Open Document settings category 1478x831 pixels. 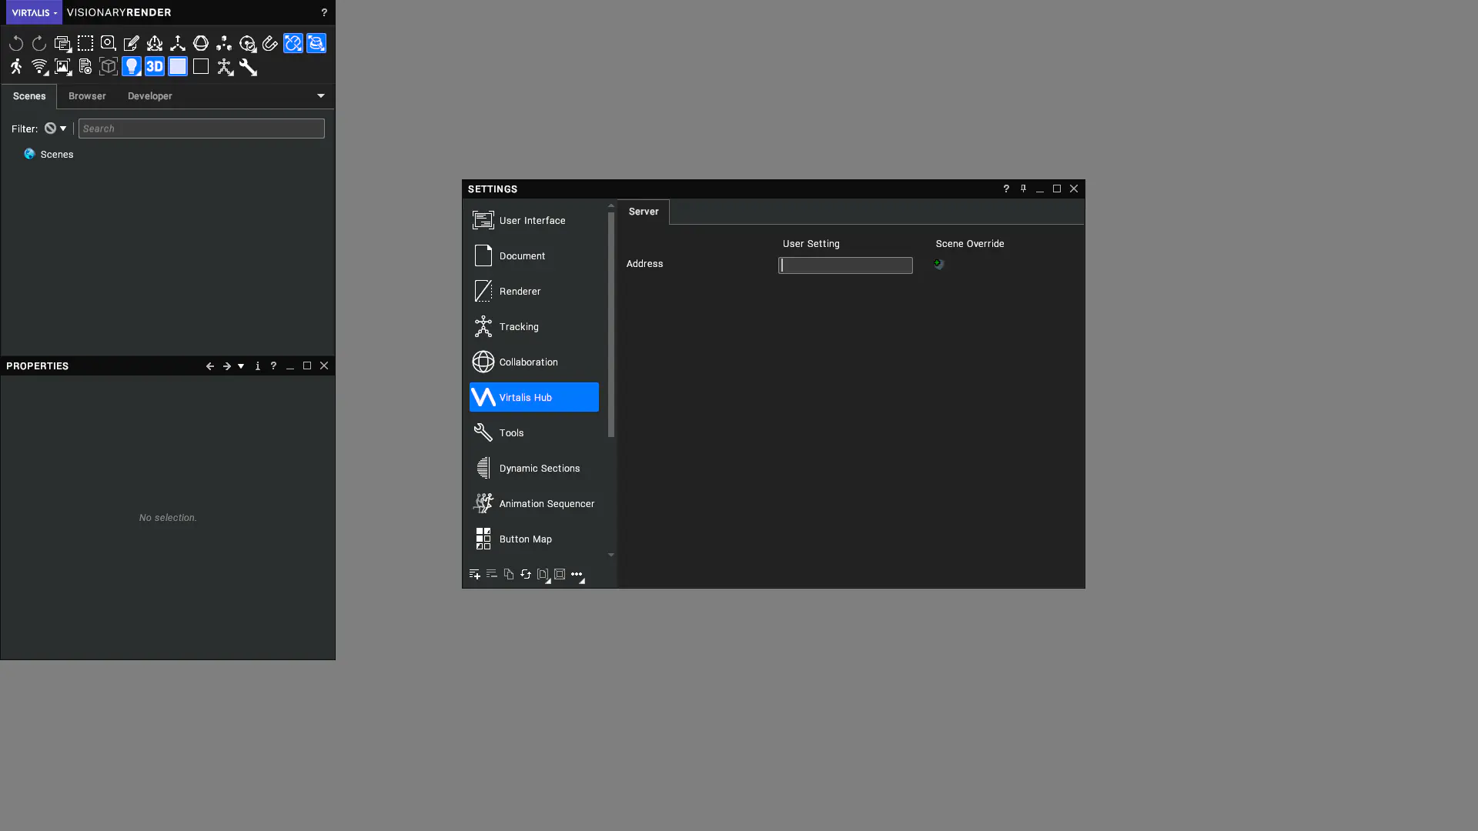click(x=534, y=255)
